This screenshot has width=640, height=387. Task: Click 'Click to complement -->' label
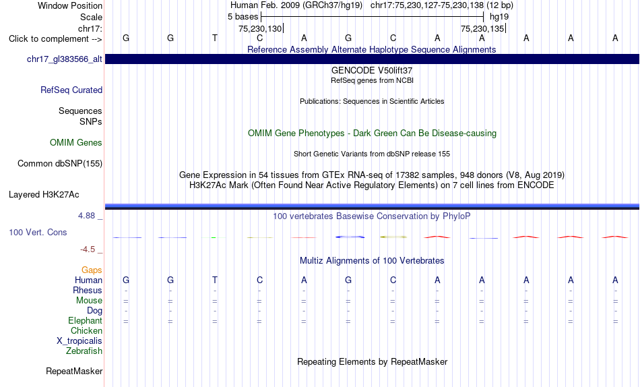click(x=55, y=39)
